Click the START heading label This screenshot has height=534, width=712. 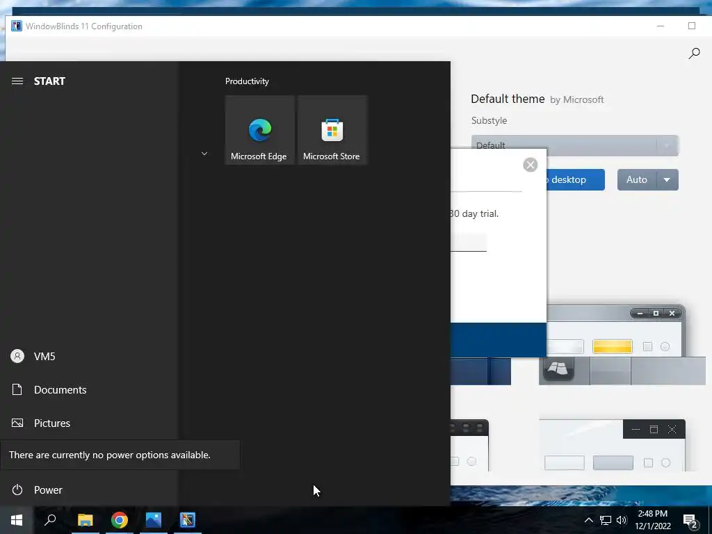(x=49, y=81)
